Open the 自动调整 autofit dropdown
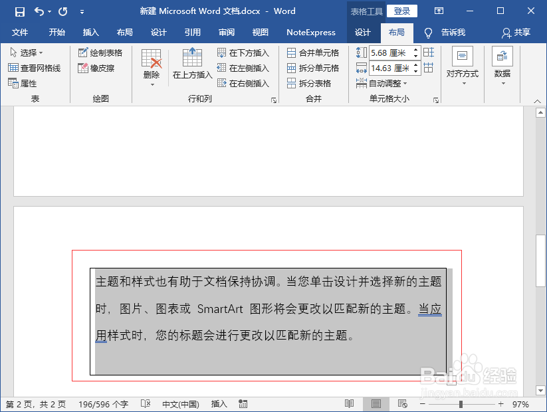 coord(382,83)
